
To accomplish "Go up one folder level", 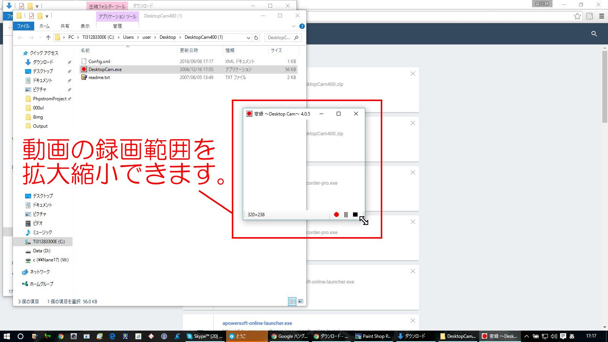I will [x=48, y=38].
